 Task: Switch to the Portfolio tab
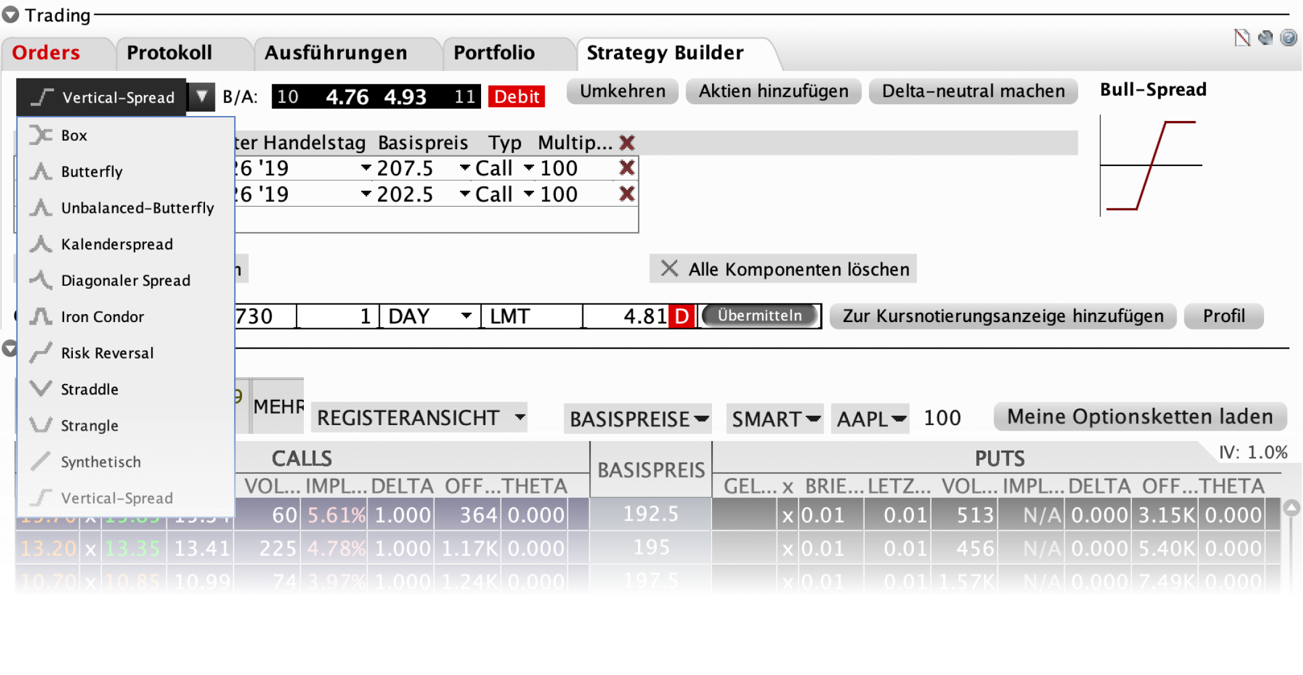tap(494, 53)
